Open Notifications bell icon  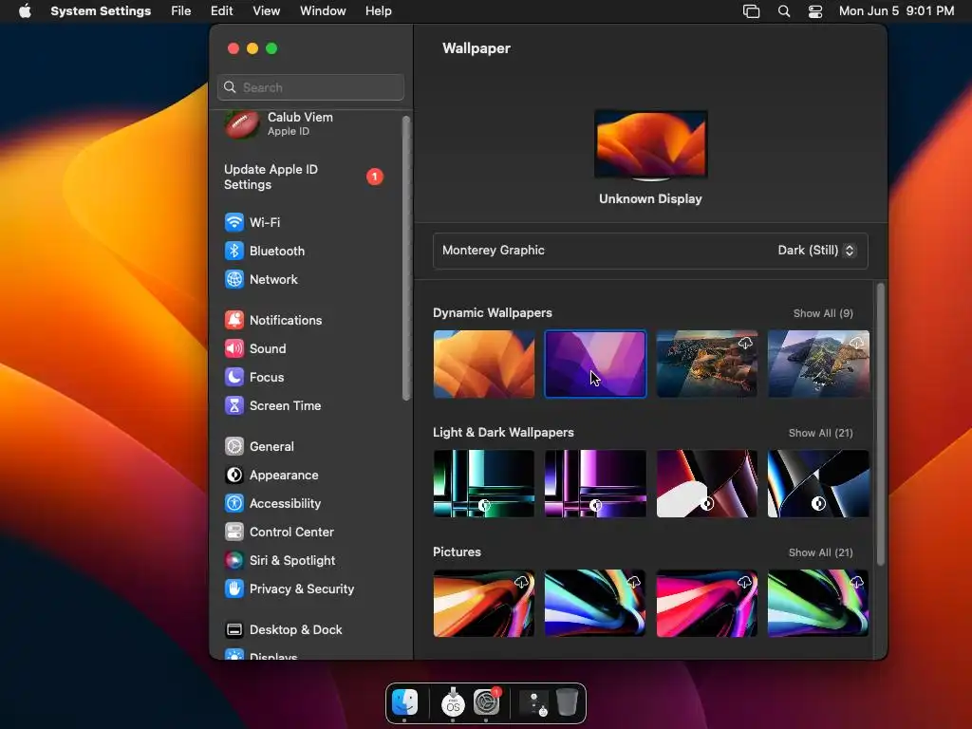pos(234,320)
